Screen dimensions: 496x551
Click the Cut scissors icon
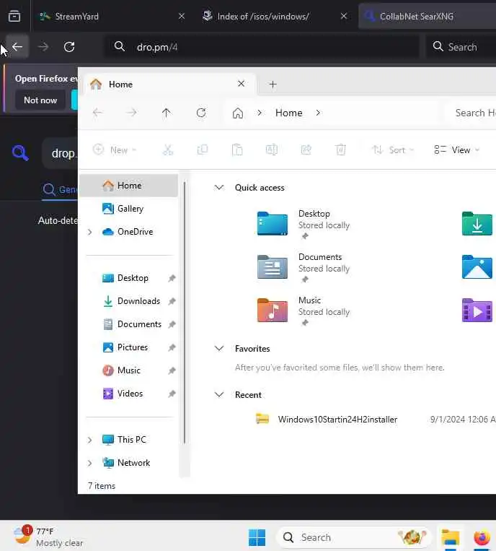168,149
